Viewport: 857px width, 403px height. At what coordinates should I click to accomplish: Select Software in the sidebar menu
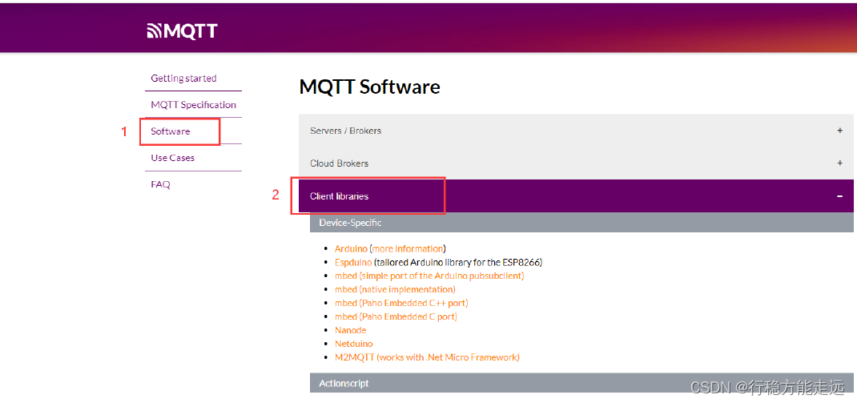click(x=171, y=131)
